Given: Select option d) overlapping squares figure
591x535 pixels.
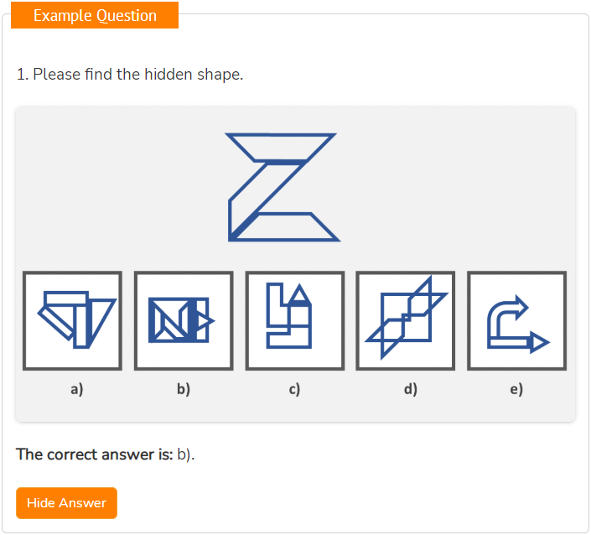Looking at the screenshot, I should pos(406,320).
